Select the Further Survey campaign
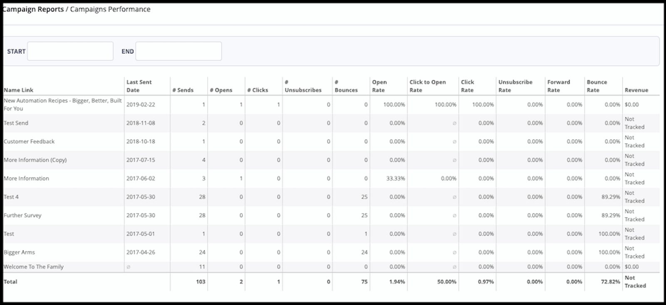 (22, 216)
